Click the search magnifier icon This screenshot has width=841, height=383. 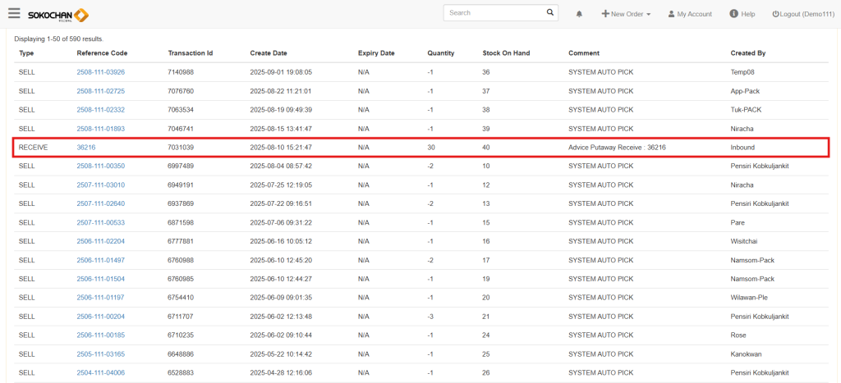550,13
